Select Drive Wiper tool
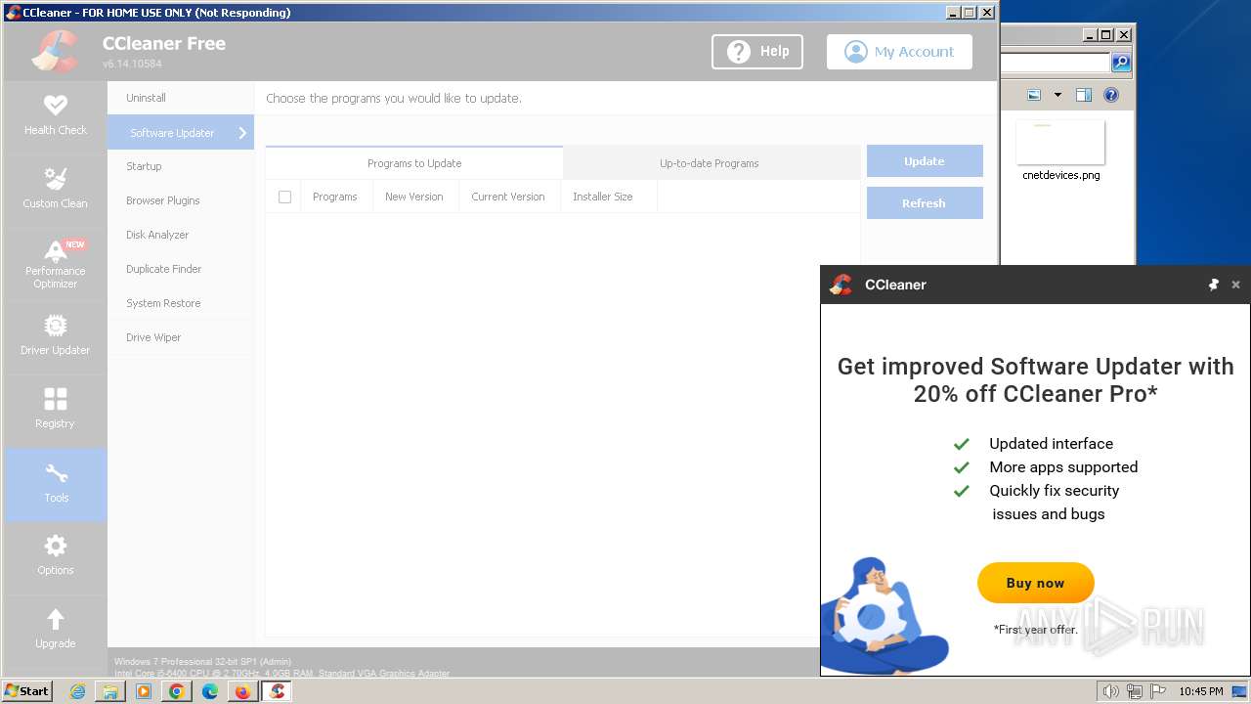The height and width of the screenshot is (704, 1251). (x=181, y=337)
